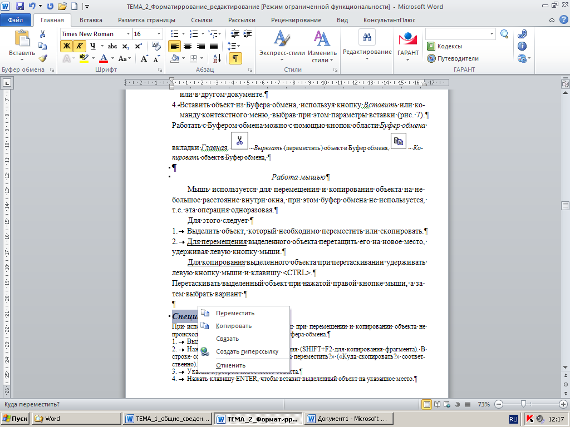Open the Редактирование binoculars group
This screenshot has height=427, width=570.
pyautogui.click(x=367, y=45)
